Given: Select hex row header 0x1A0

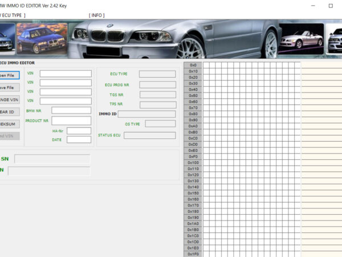Looking at the screenshot, I should [x=193, y=224].
